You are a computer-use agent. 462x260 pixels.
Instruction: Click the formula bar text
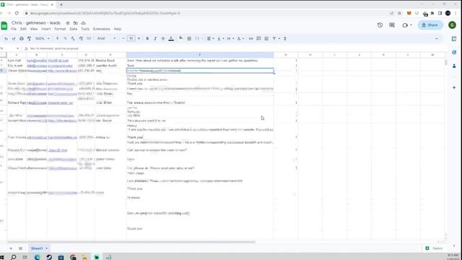tap(54, 48)
